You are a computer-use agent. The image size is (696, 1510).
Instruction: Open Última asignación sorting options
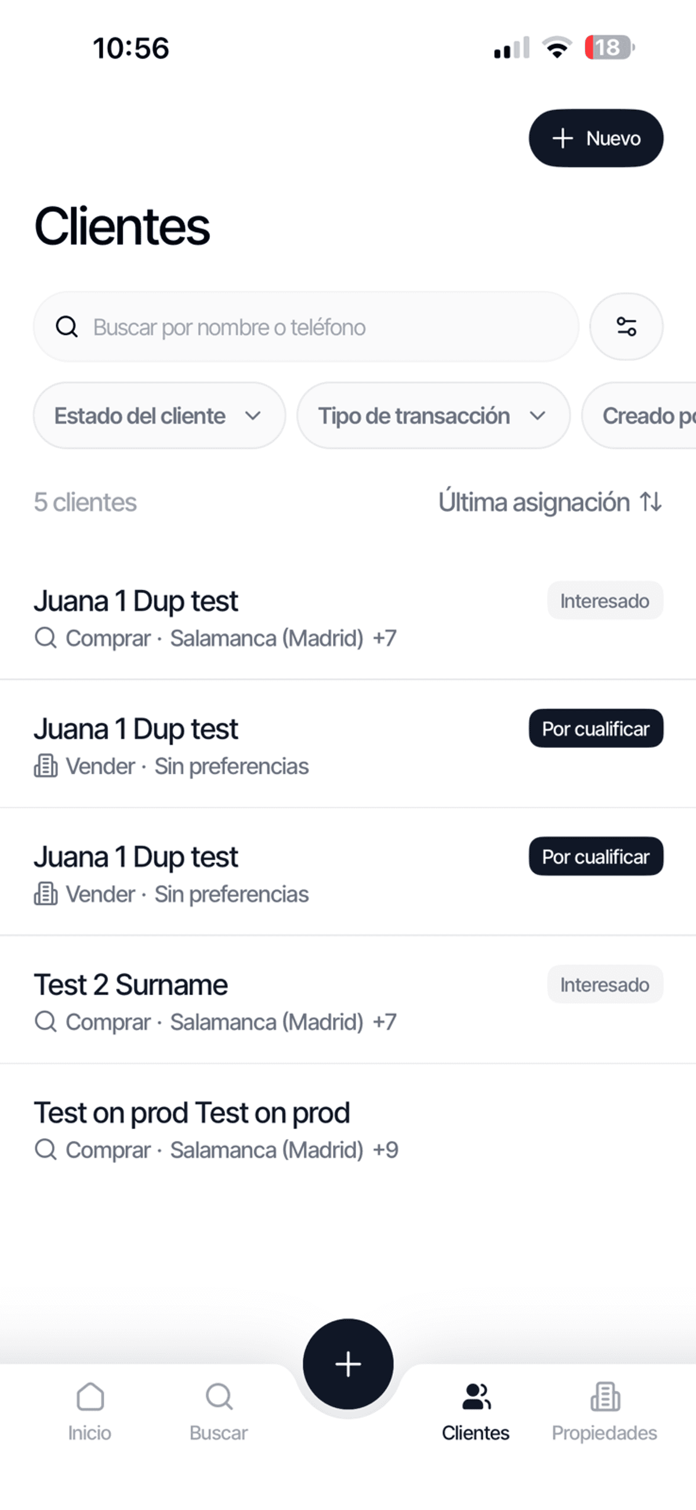pos(534,503)
